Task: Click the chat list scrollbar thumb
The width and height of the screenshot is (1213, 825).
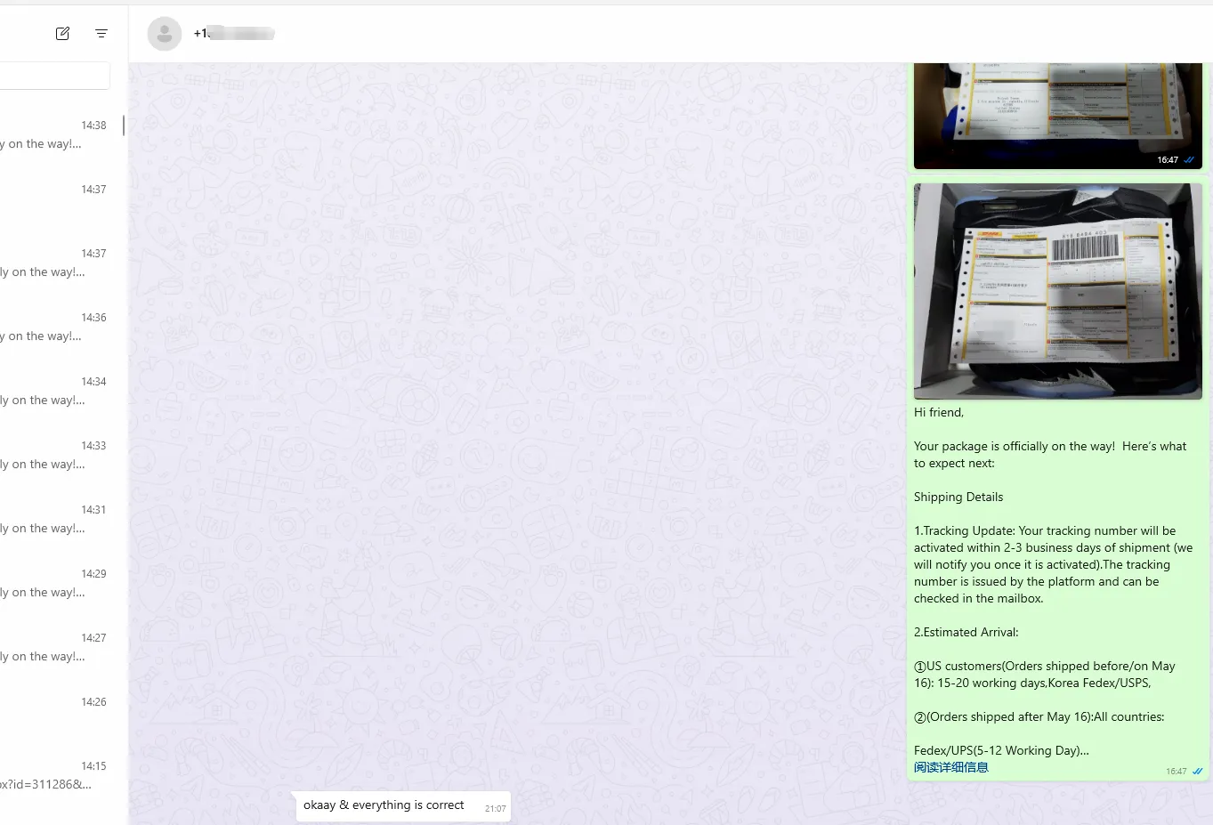Action: (x=123, y=125)
